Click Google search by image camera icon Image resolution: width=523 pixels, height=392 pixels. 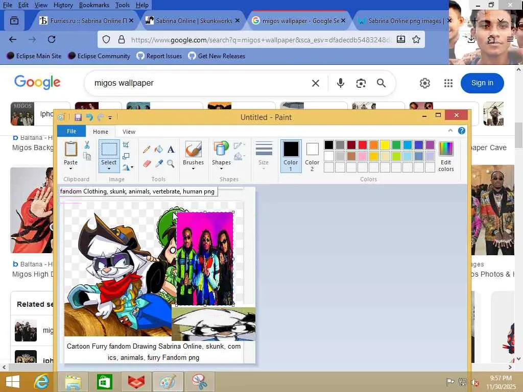[361, 83]
